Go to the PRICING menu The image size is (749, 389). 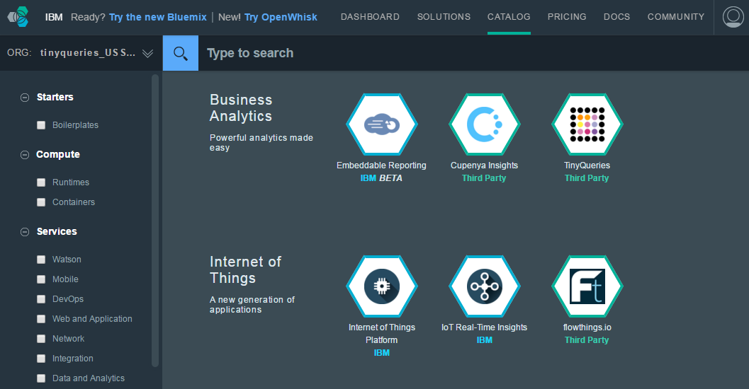567,17
